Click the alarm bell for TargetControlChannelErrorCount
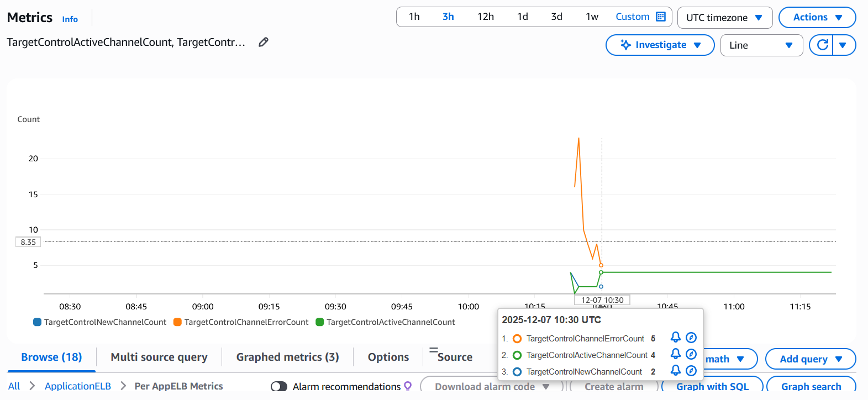 point(675,337)
